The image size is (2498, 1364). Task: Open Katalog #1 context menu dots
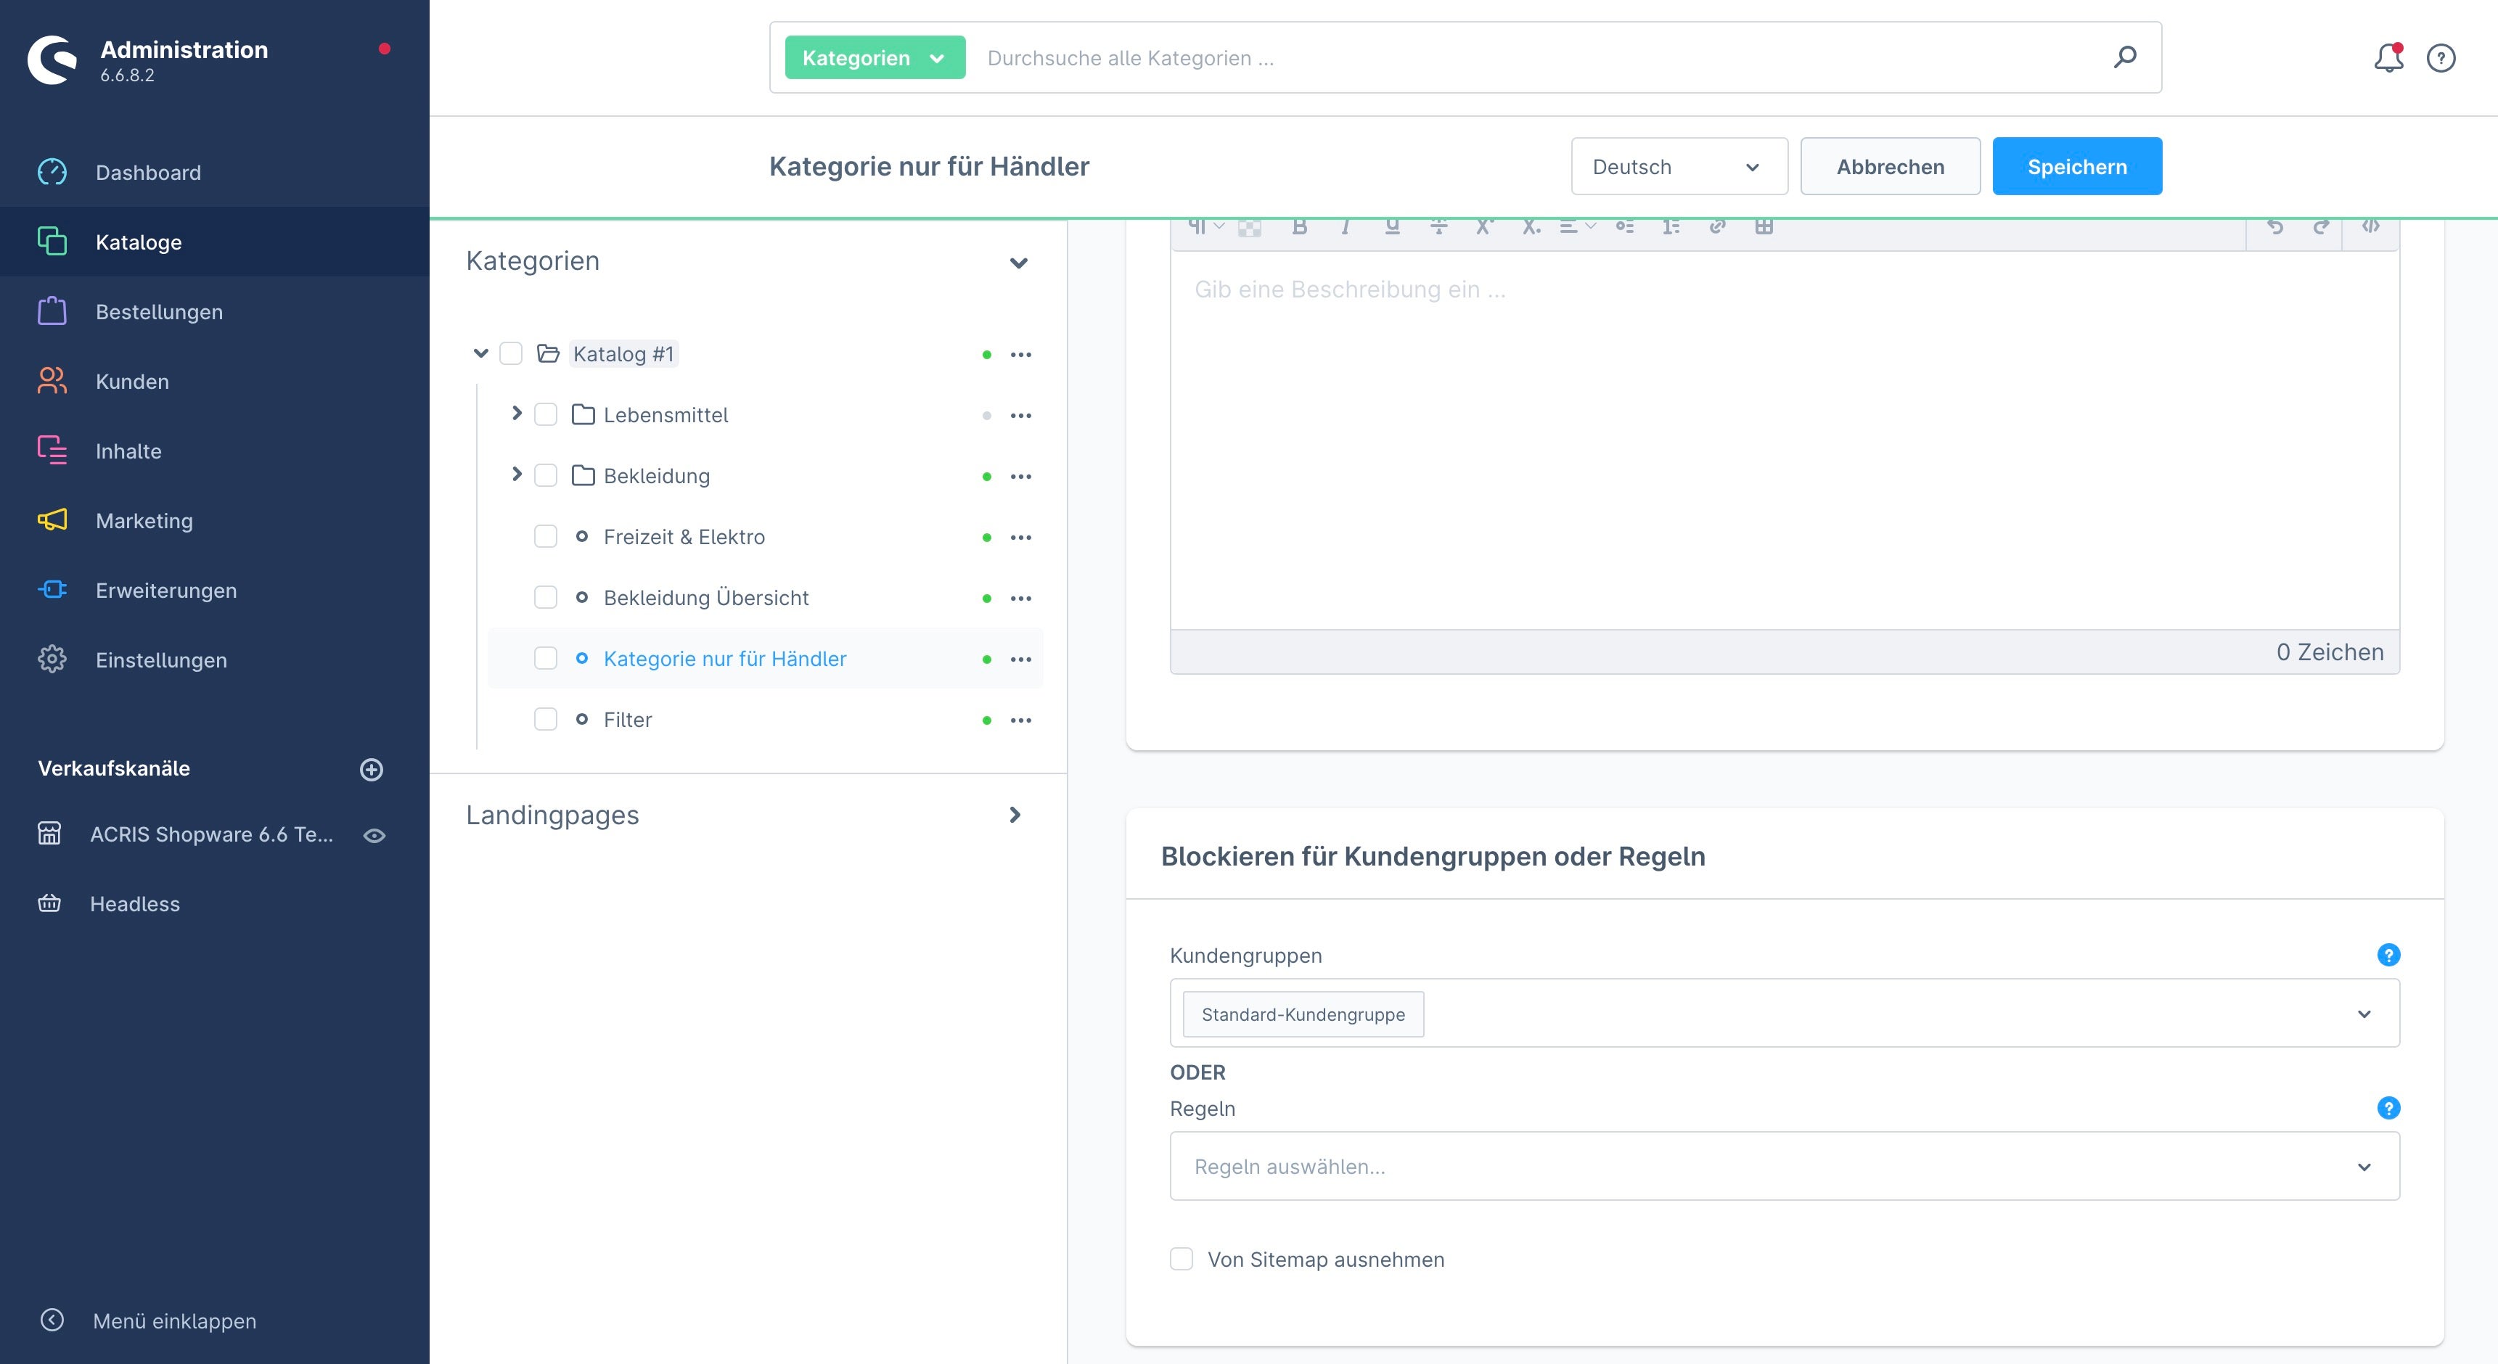coord(1021,355)
